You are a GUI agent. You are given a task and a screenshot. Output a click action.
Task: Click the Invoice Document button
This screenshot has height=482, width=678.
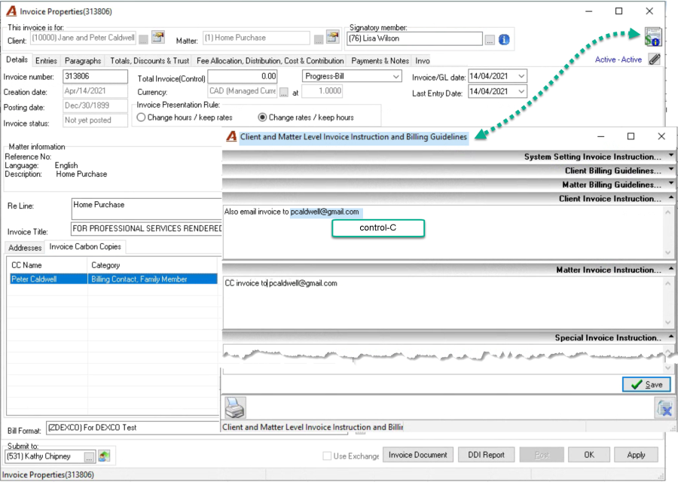417,455
